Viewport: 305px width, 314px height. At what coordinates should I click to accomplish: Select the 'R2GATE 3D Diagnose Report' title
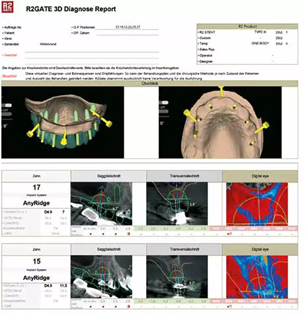(71, 9)
